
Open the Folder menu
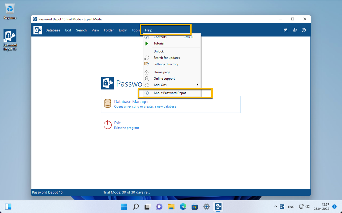(109, 30)
